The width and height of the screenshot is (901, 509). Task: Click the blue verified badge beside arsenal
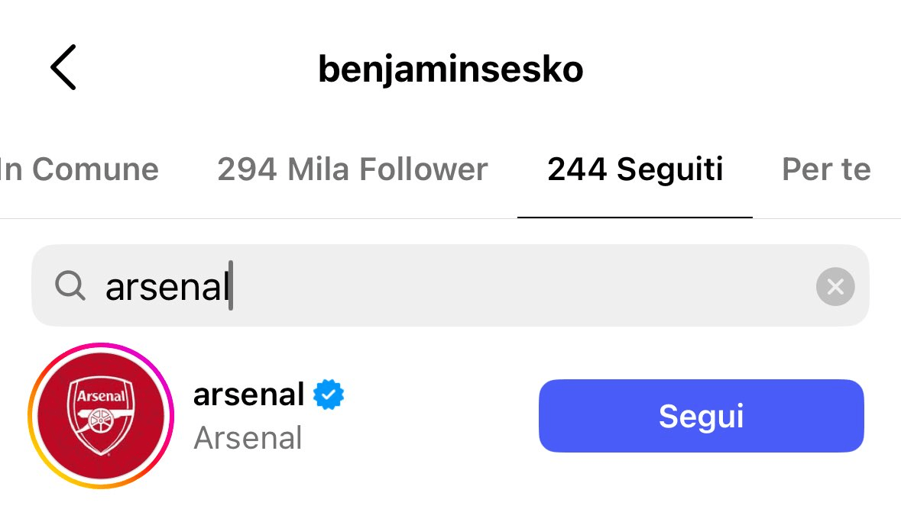329,395
